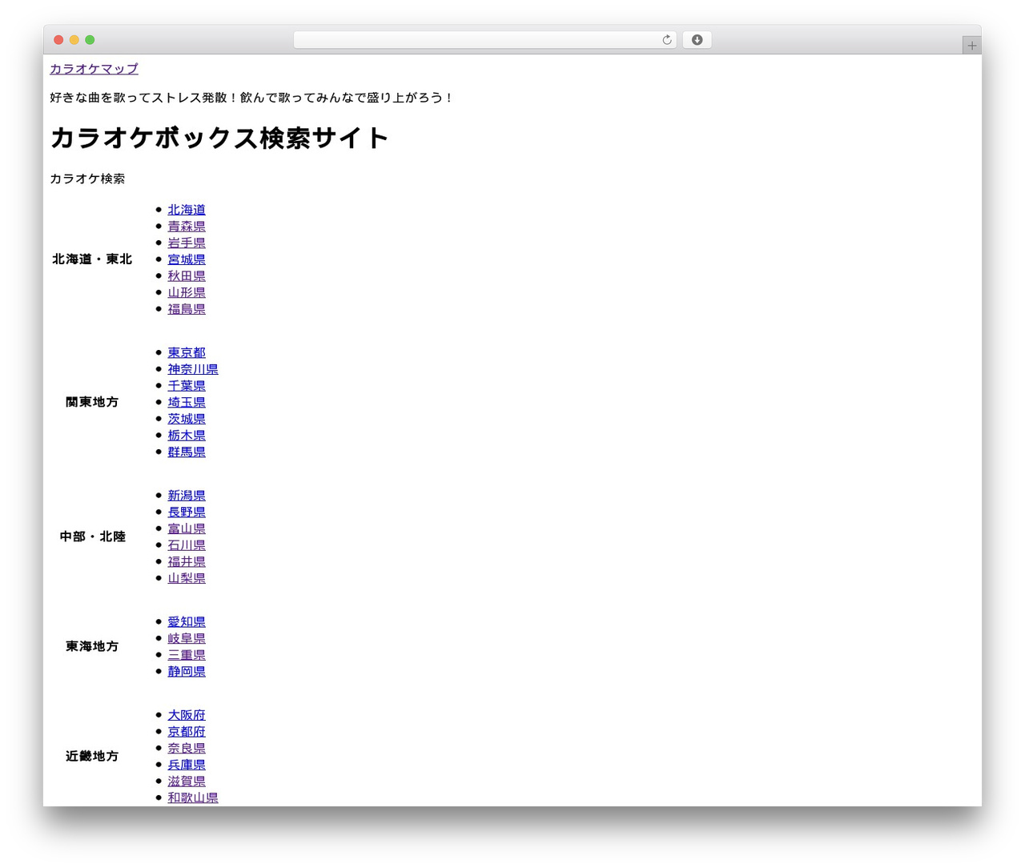Open the 岩手県 link

pyautogui.click(x=187, y=243)
